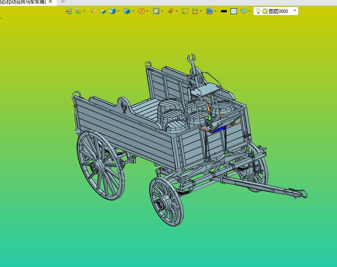Click the red crosshair target icon

coord(170,11)
